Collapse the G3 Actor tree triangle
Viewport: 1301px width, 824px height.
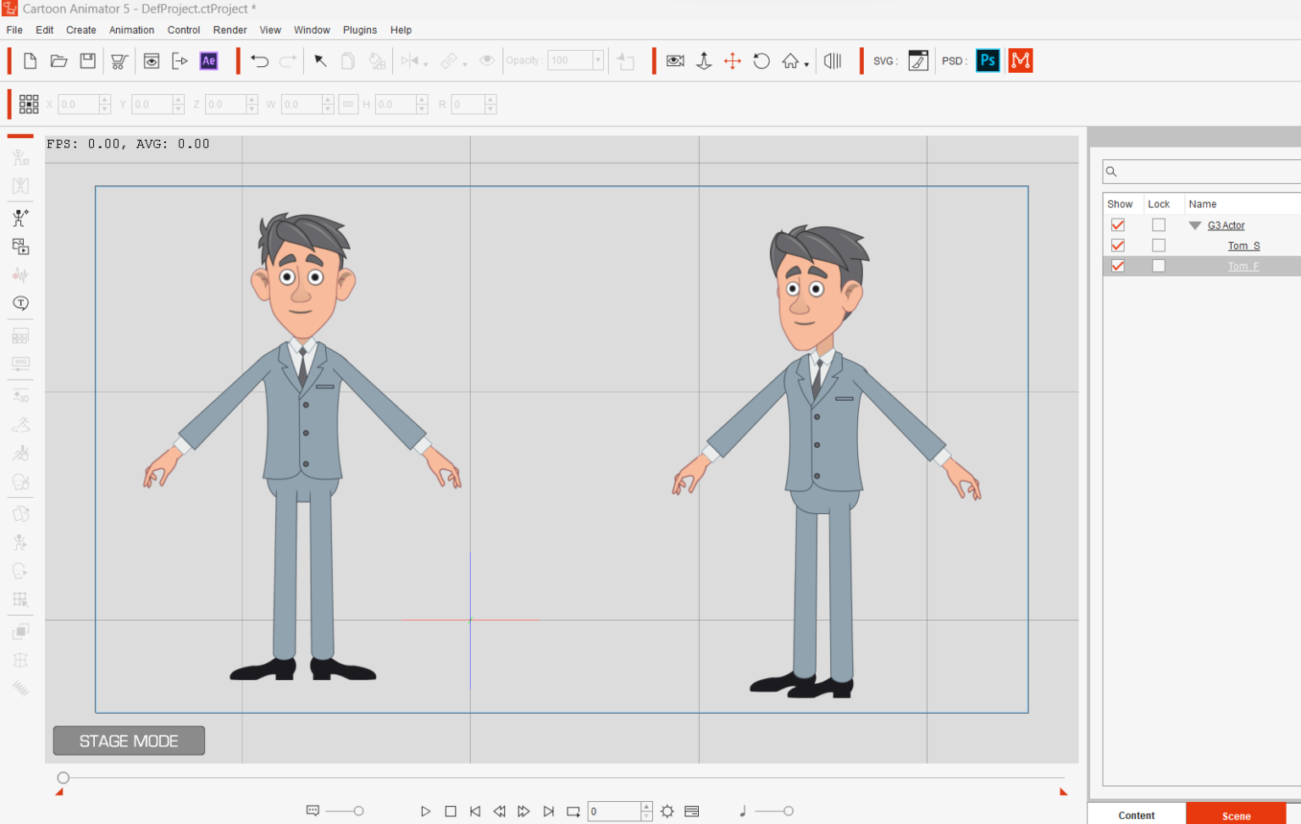(1193, 225)
